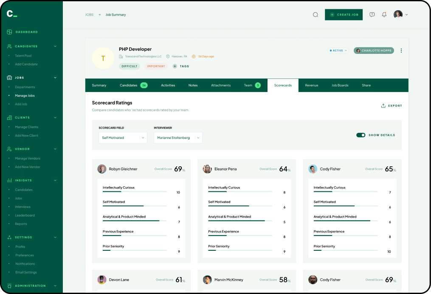
Task: Open Leaderboard in sidebar
Action: pos(25,216)
